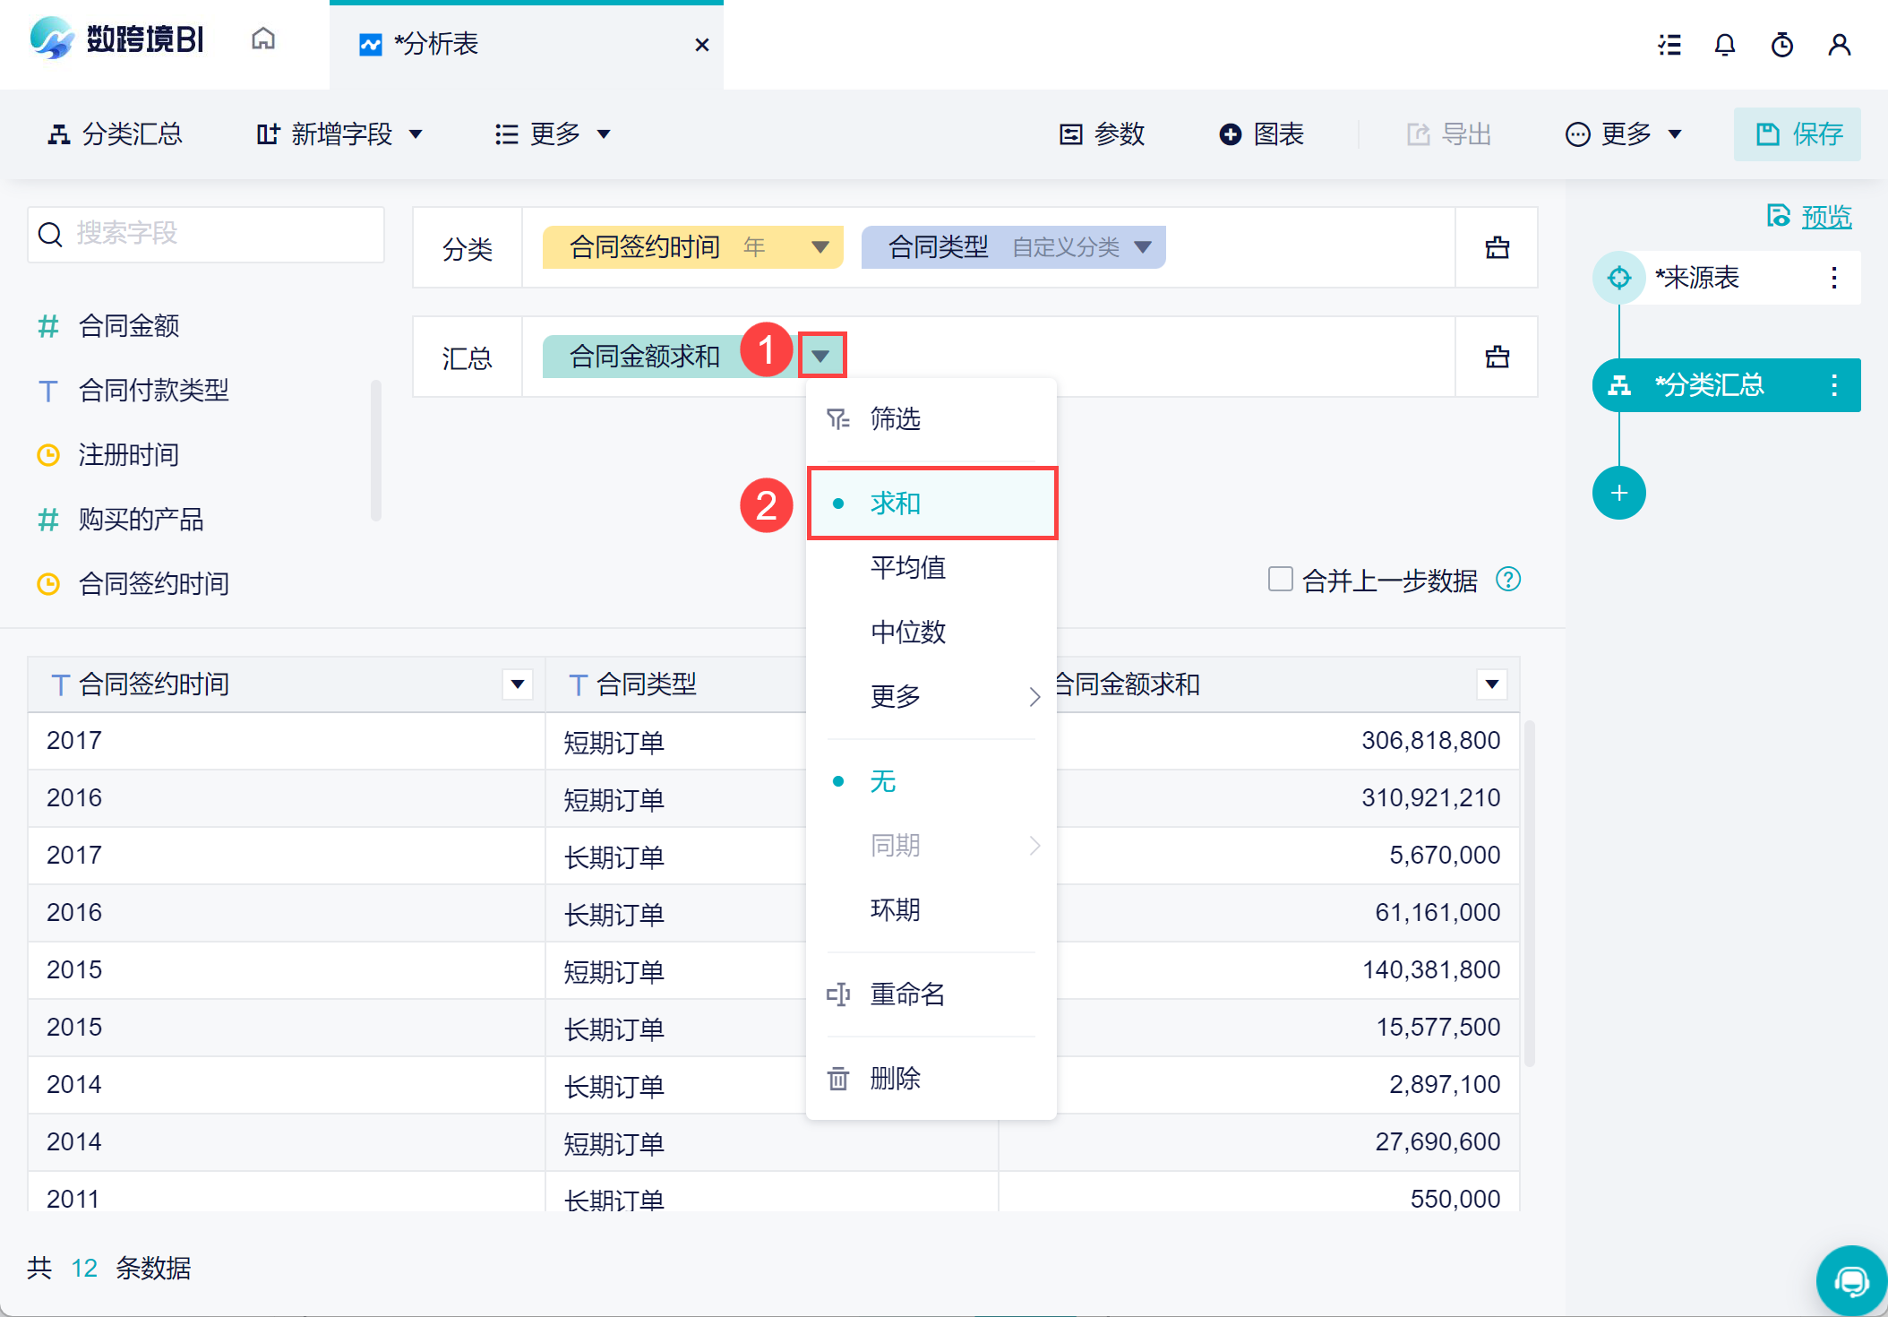Open 合同类型 自定义分类 dropdown arrow
This screenshot has width=1888, height=1317.
click(x=1142, y=247)
